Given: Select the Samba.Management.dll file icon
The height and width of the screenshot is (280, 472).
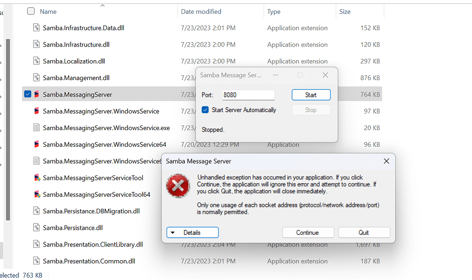Looking at the screenshot, I should (36, 78).
